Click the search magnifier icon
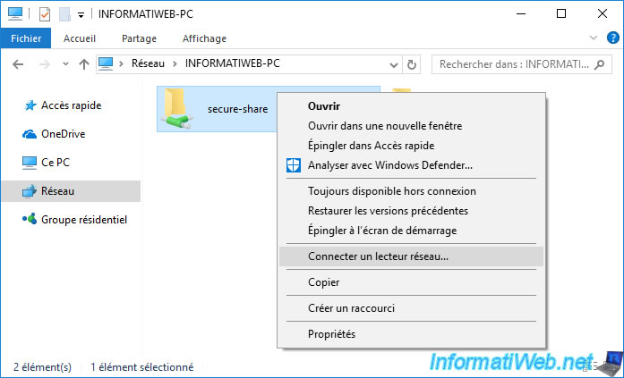This screenshot has height=378, width=624. (x=599, y=64)
